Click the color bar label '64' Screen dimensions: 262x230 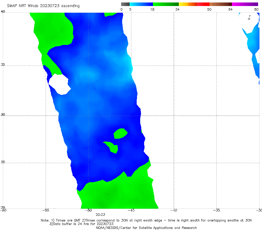[230, 9]
